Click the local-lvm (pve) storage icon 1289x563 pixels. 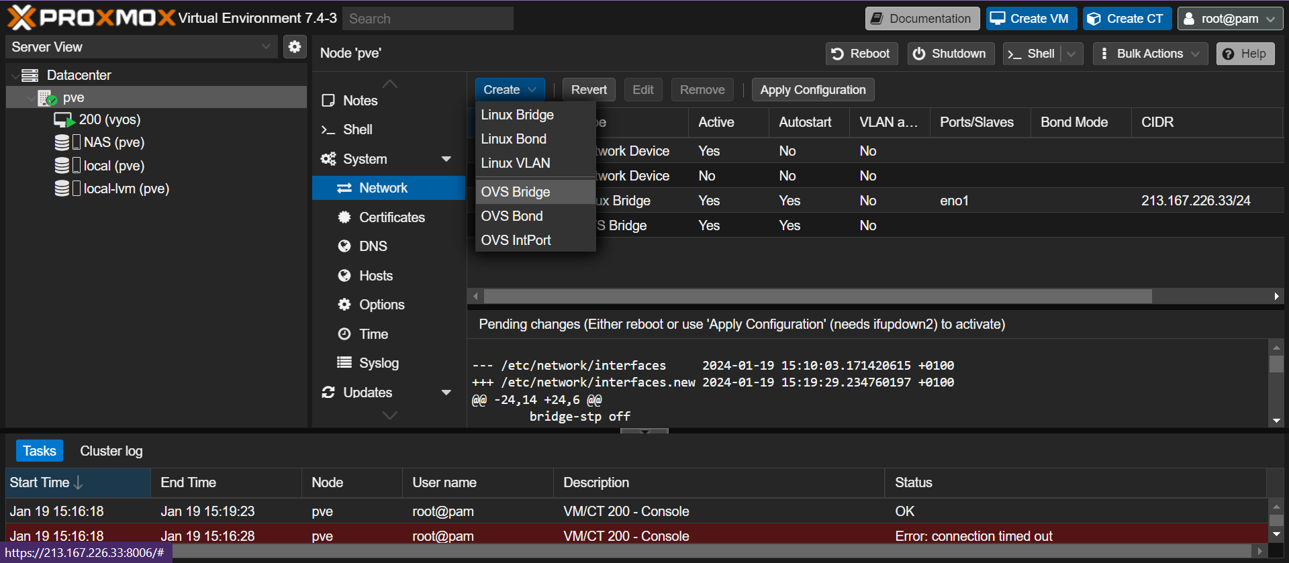[62, 189]
